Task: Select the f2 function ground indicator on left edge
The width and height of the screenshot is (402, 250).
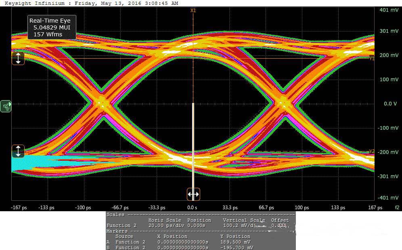Action: (6, 106)
